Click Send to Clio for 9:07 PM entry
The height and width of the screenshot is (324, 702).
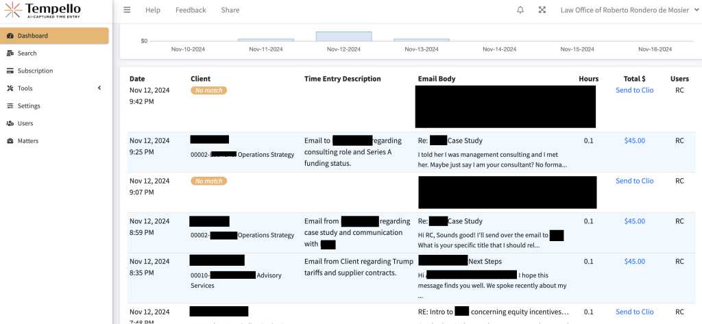click(x=634, y=181)
